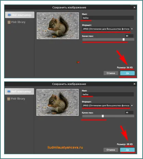Open Формат JPEG dropdown in the quality 80 dialog

108,29
